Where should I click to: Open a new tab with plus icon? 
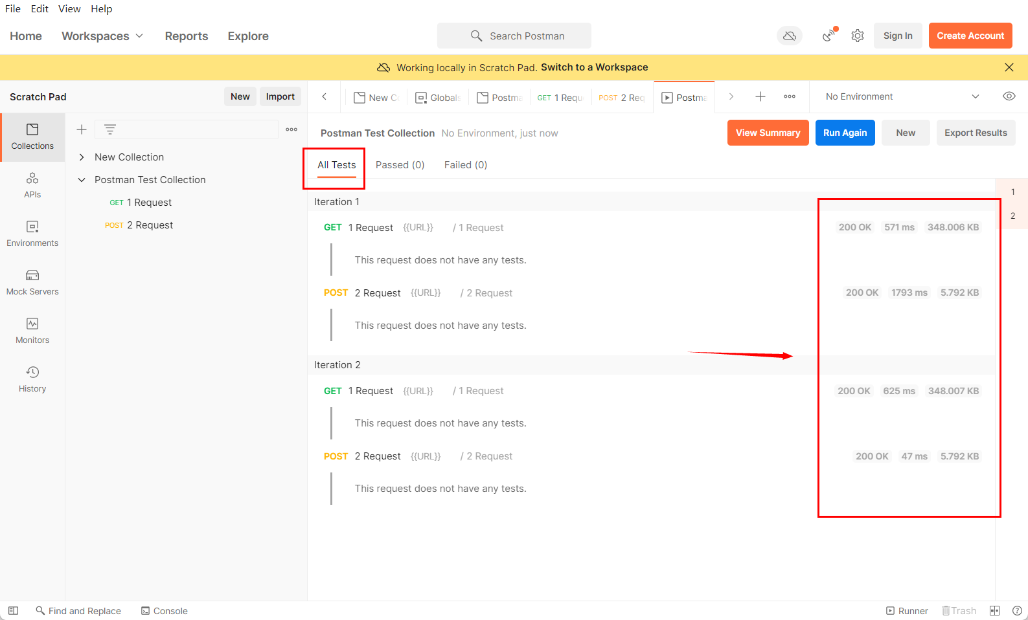point(760,96)
